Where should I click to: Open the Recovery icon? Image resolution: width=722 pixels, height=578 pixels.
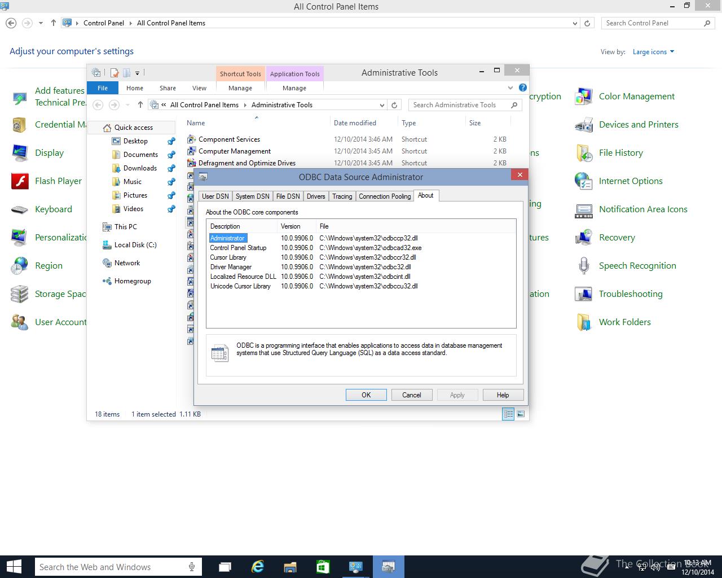[584, 238]
